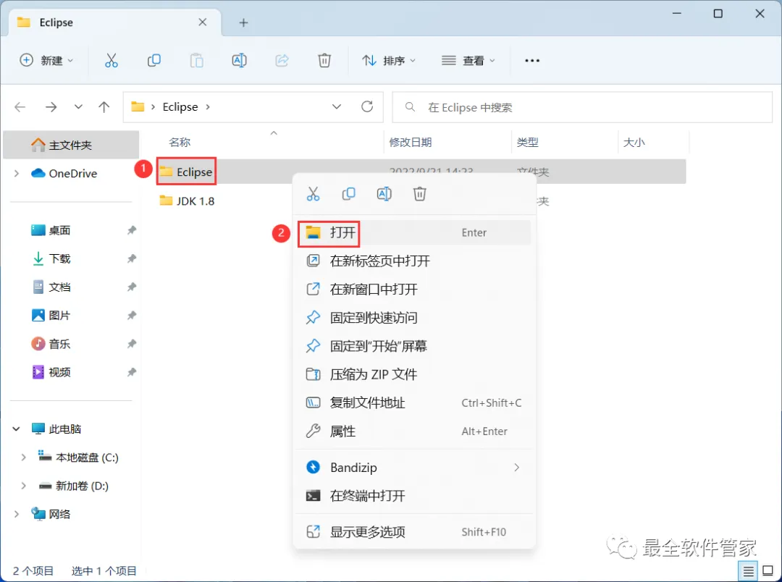The width and height of the screenshot is (782, 582).
Task: Choose 压缩为 ZIP 文件 in context menu
Action: (x=414, y=374)
